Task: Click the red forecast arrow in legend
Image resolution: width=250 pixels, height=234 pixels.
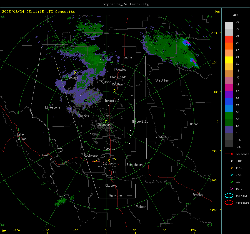Action: tap(229, 154)
